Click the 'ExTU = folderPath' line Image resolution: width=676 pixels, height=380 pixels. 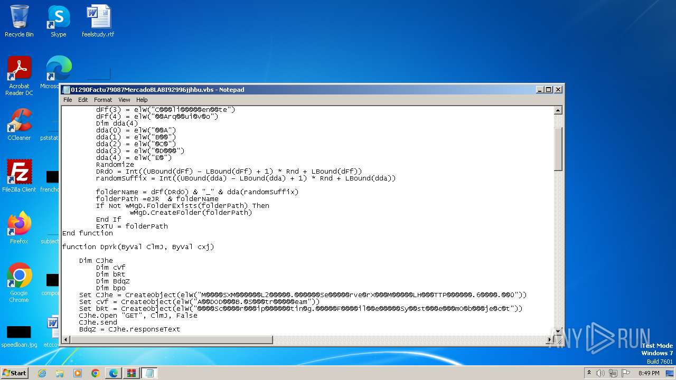[132, 226]
